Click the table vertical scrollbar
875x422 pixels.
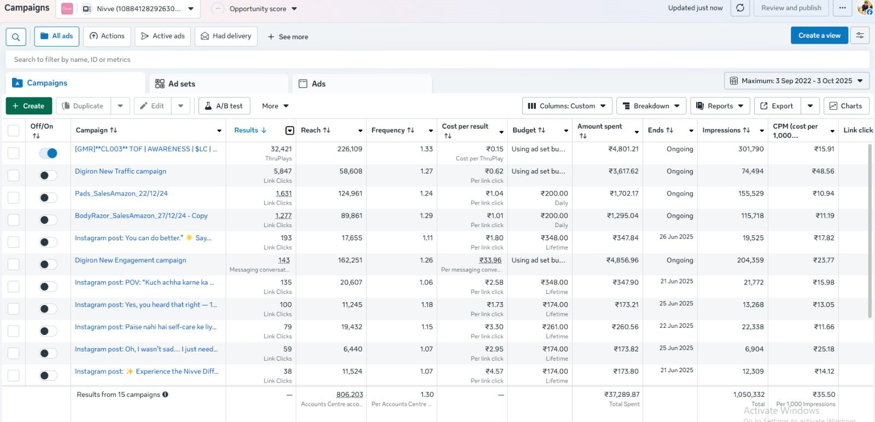(870, 230)
